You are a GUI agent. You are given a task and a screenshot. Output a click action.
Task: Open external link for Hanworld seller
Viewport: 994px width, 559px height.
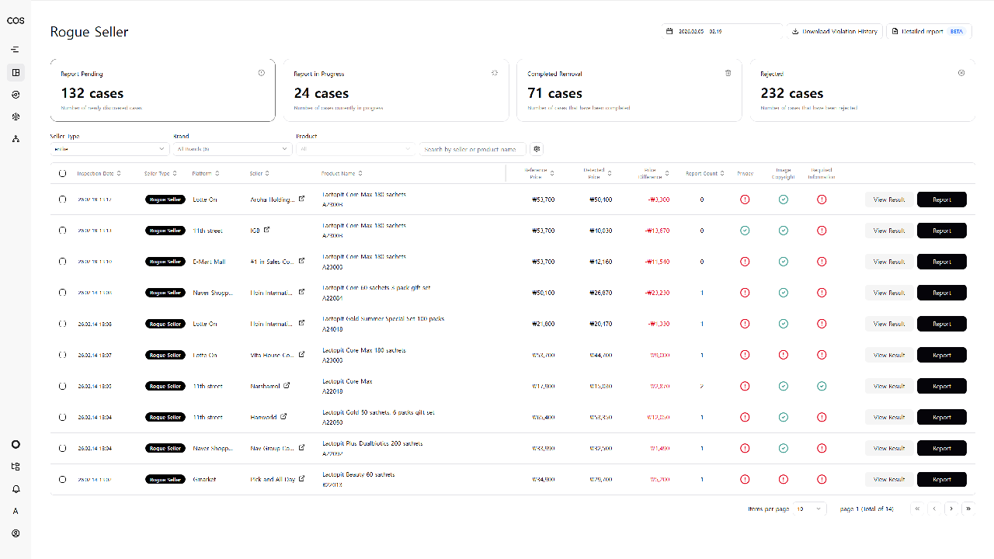pos(283,416)
